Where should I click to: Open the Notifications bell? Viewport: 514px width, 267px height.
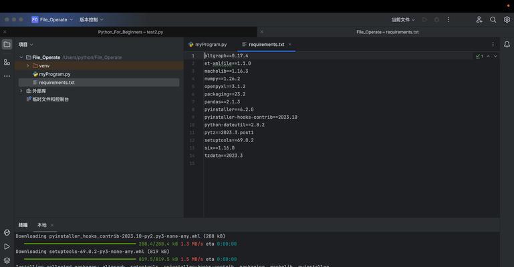tap(507, 45)
